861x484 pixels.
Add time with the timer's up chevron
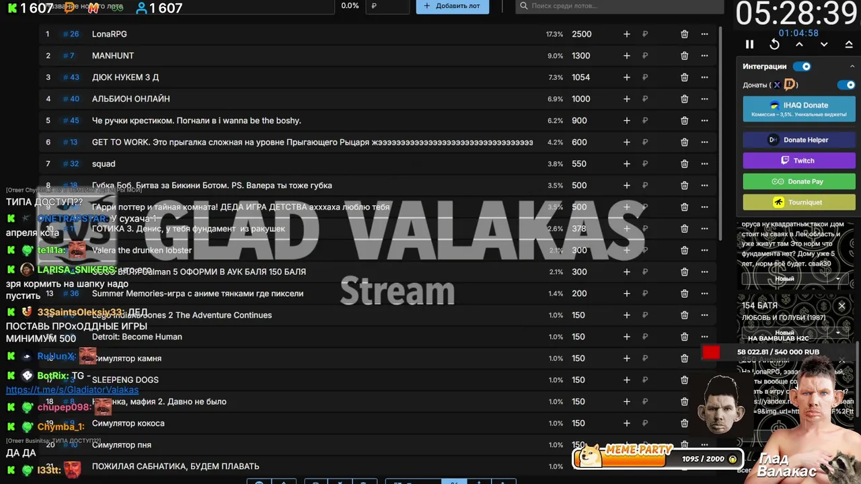(799, 44)
